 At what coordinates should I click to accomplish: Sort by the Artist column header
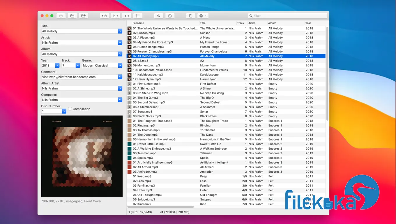[x=257, y=23]
